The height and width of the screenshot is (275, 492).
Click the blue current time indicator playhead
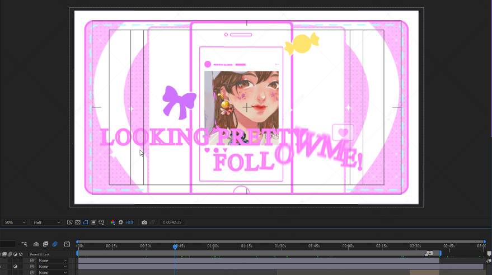175,247
